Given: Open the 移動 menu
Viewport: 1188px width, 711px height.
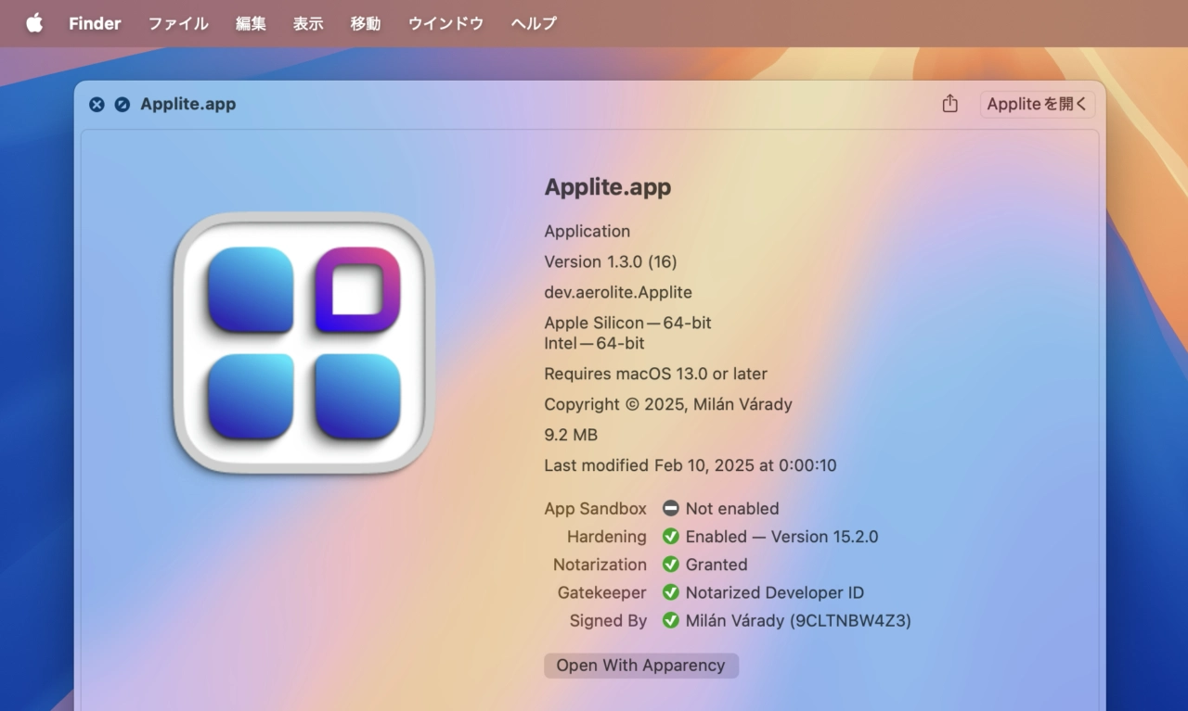Looking at the screenshot, I should (366, 23).
